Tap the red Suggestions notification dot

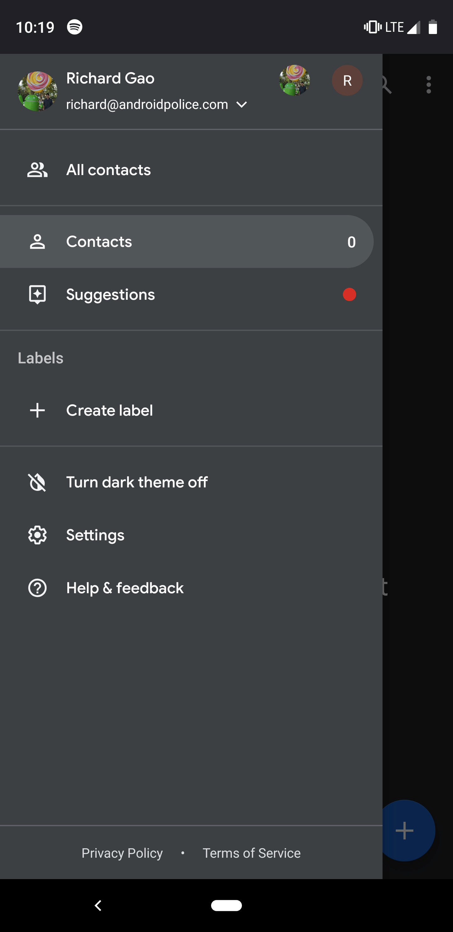point(349,294)
